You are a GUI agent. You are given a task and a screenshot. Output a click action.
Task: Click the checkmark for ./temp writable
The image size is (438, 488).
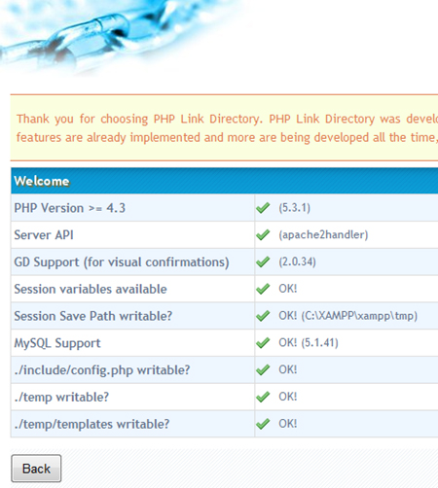point(263,397)
